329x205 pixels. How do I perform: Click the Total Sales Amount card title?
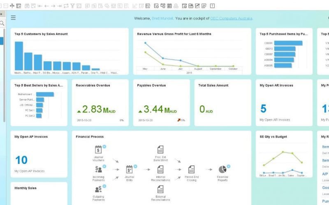[213, 85]
